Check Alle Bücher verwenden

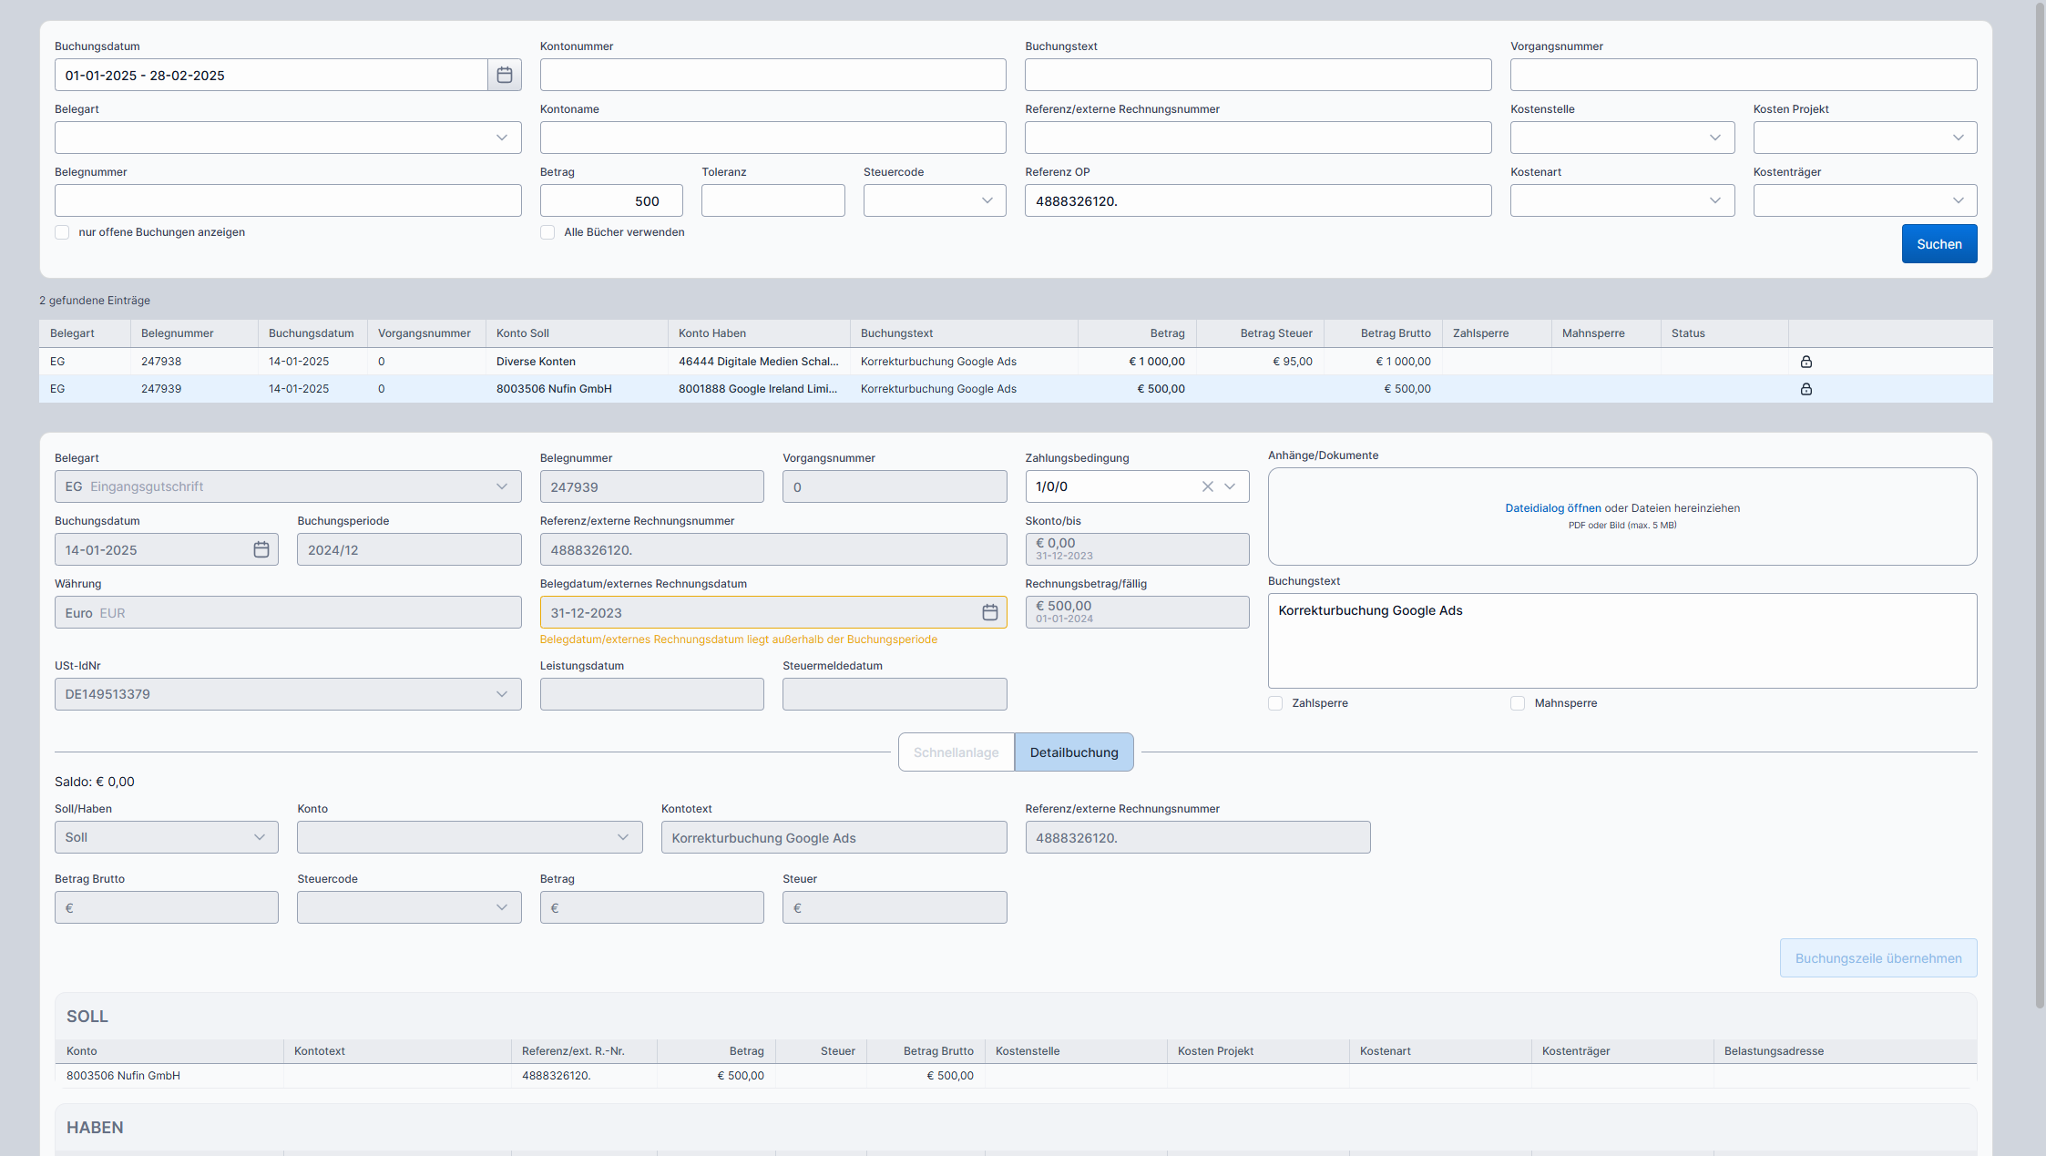547,232
